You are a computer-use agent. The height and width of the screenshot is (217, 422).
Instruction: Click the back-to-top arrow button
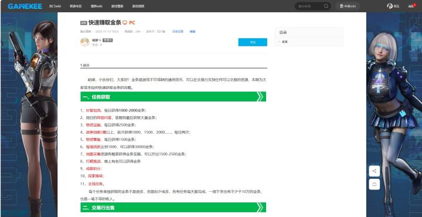374,184
